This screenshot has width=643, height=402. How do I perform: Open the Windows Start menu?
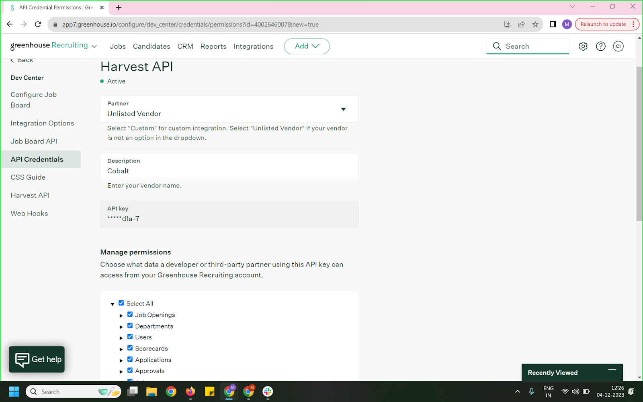point(14,392)
